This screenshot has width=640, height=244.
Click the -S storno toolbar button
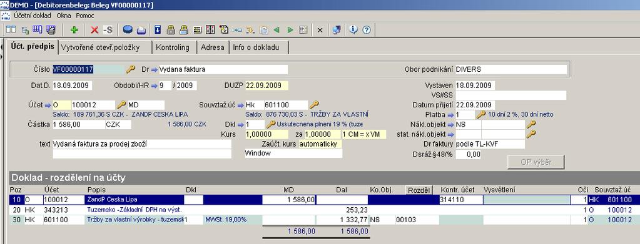click(108, 30)
